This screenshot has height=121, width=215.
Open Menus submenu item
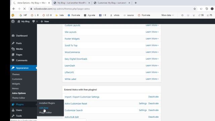[15, 88]
